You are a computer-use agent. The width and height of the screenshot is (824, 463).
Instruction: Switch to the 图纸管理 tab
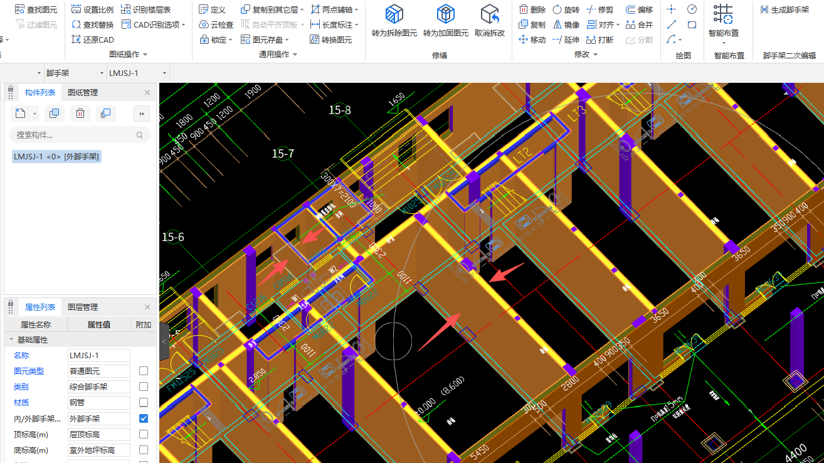tap(83, 92)
